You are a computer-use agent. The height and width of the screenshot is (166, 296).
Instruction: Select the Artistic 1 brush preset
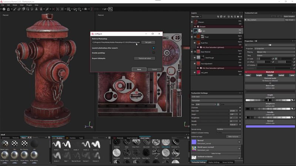pos(56,144)
